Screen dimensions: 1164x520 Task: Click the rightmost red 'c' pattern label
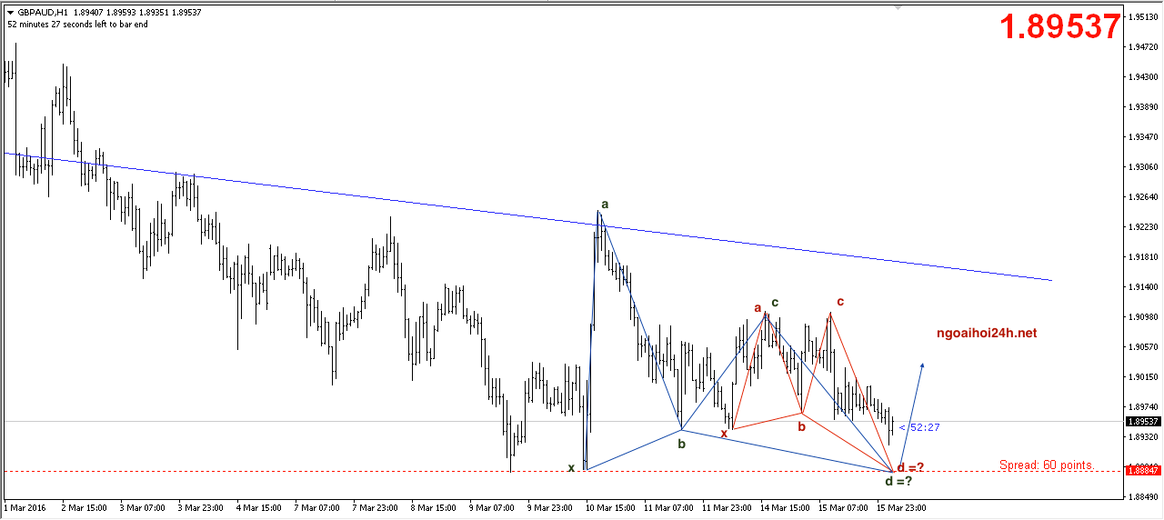click(x=840, y=301)
